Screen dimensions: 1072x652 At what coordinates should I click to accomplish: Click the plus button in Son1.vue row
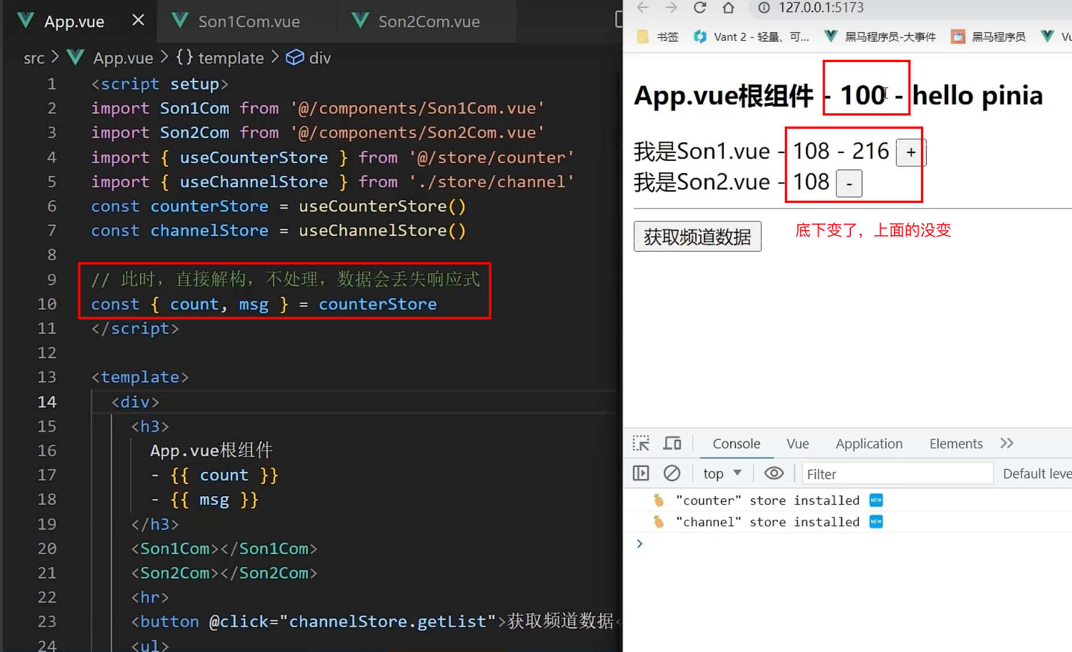[x=910, y=152]
